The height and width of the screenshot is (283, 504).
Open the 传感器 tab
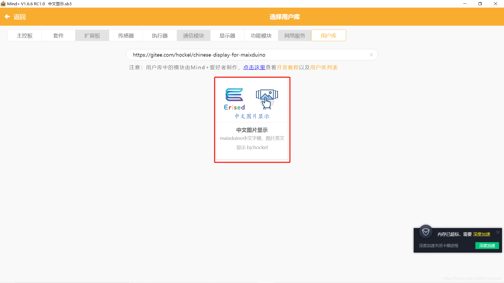pyautogui.click(x=126, y=36)
